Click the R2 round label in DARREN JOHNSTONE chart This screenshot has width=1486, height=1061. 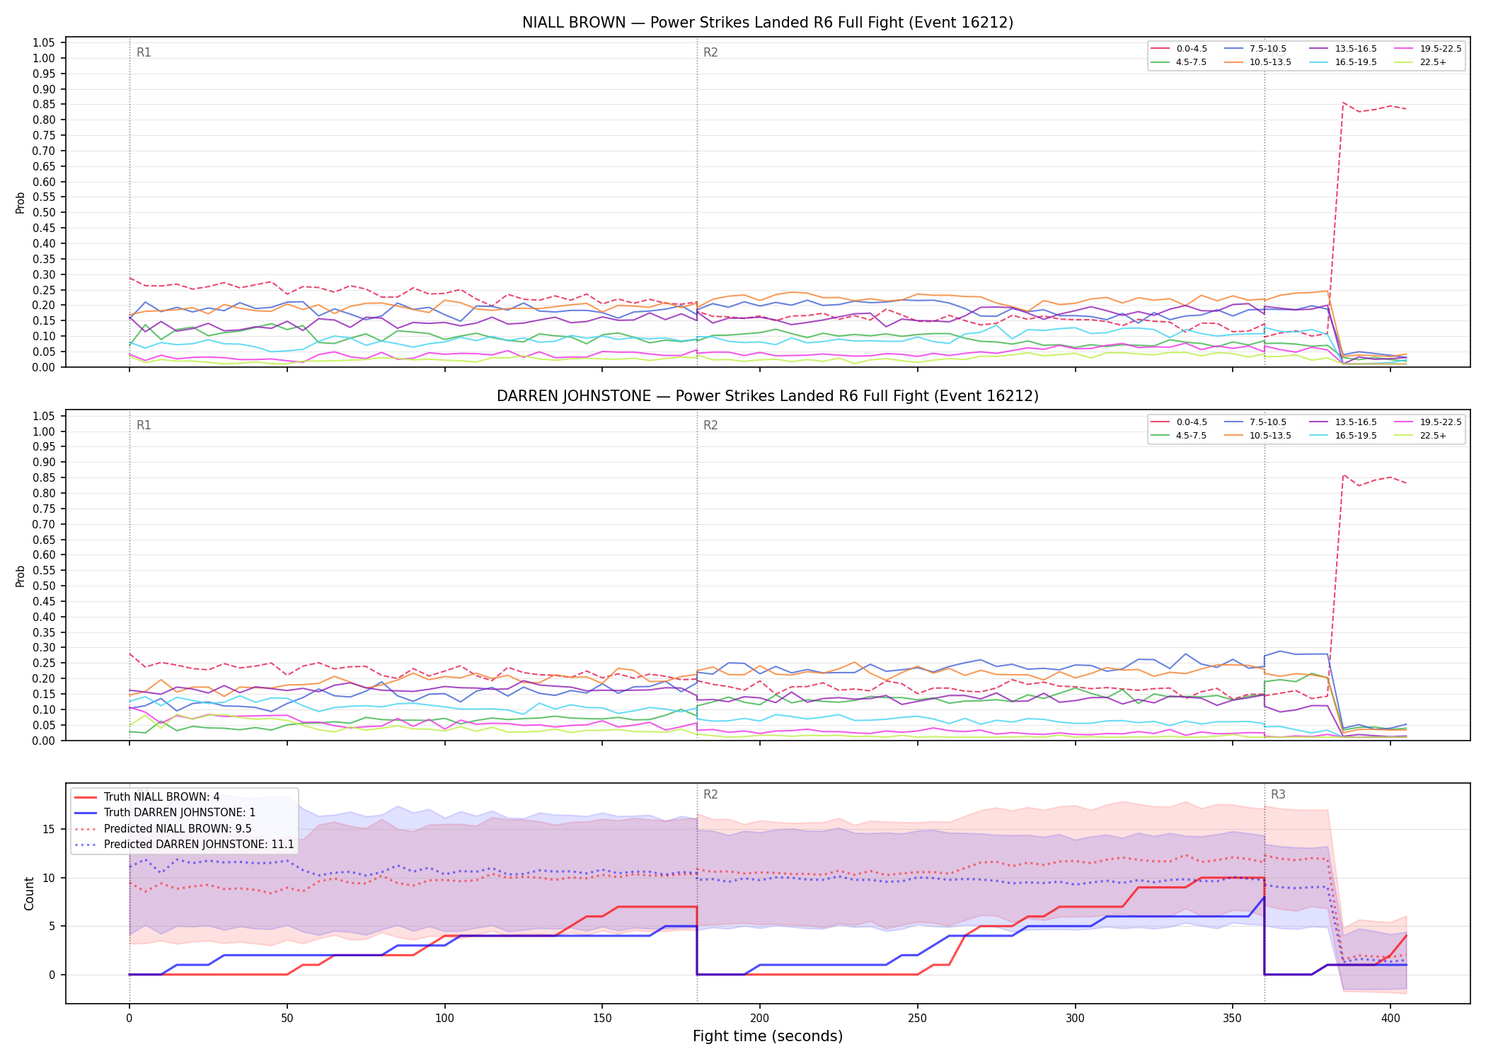(x=710, y=425)
